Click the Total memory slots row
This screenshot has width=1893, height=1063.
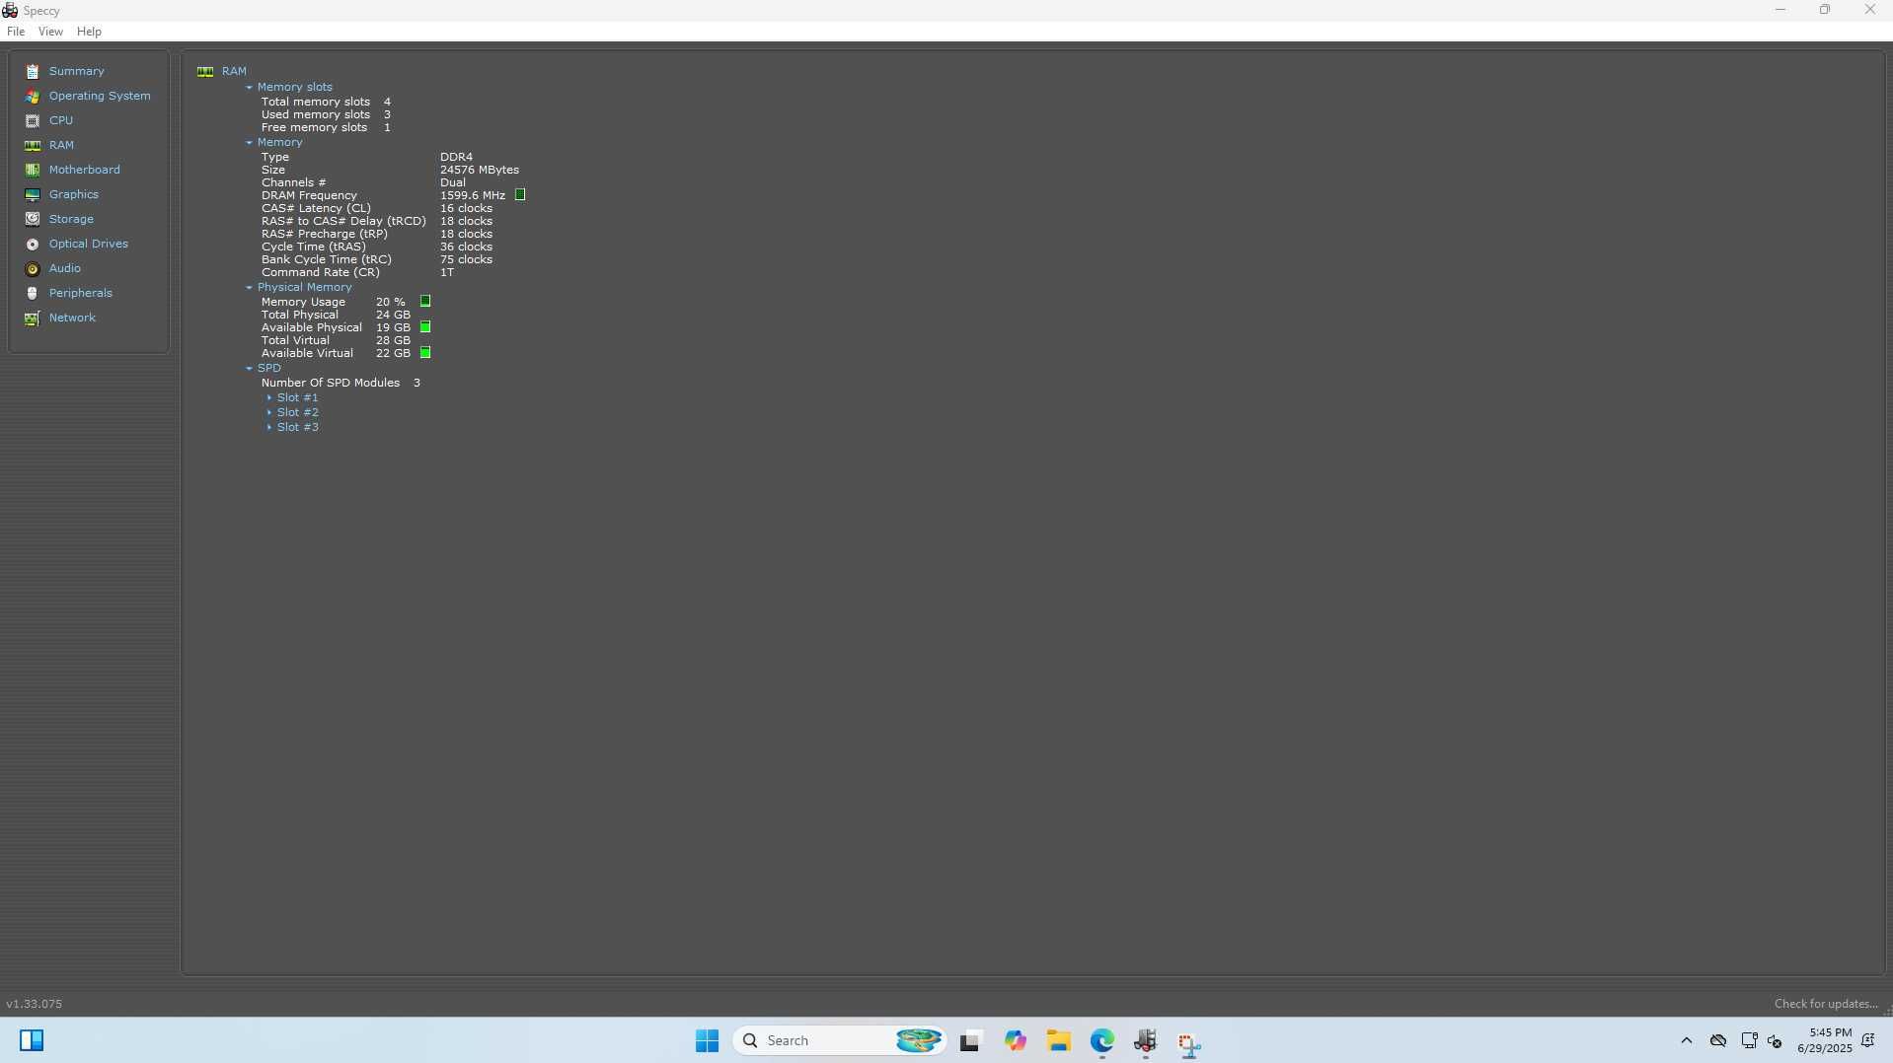pos(326,102)
